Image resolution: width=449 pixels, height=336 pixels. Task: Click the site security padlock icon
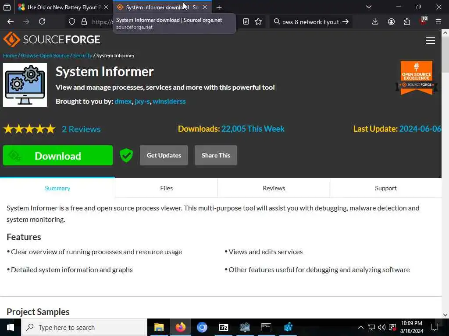(84, 22)
